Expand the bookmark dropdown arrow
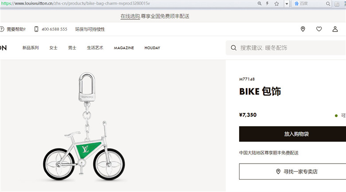Image resolution: width=346 pixels, height=192 pixels. [x=287, y=4]
